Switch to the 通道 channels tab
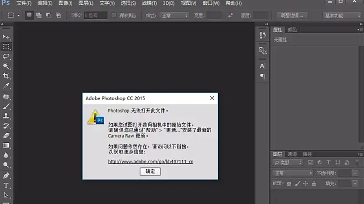 tap(292, 154)
